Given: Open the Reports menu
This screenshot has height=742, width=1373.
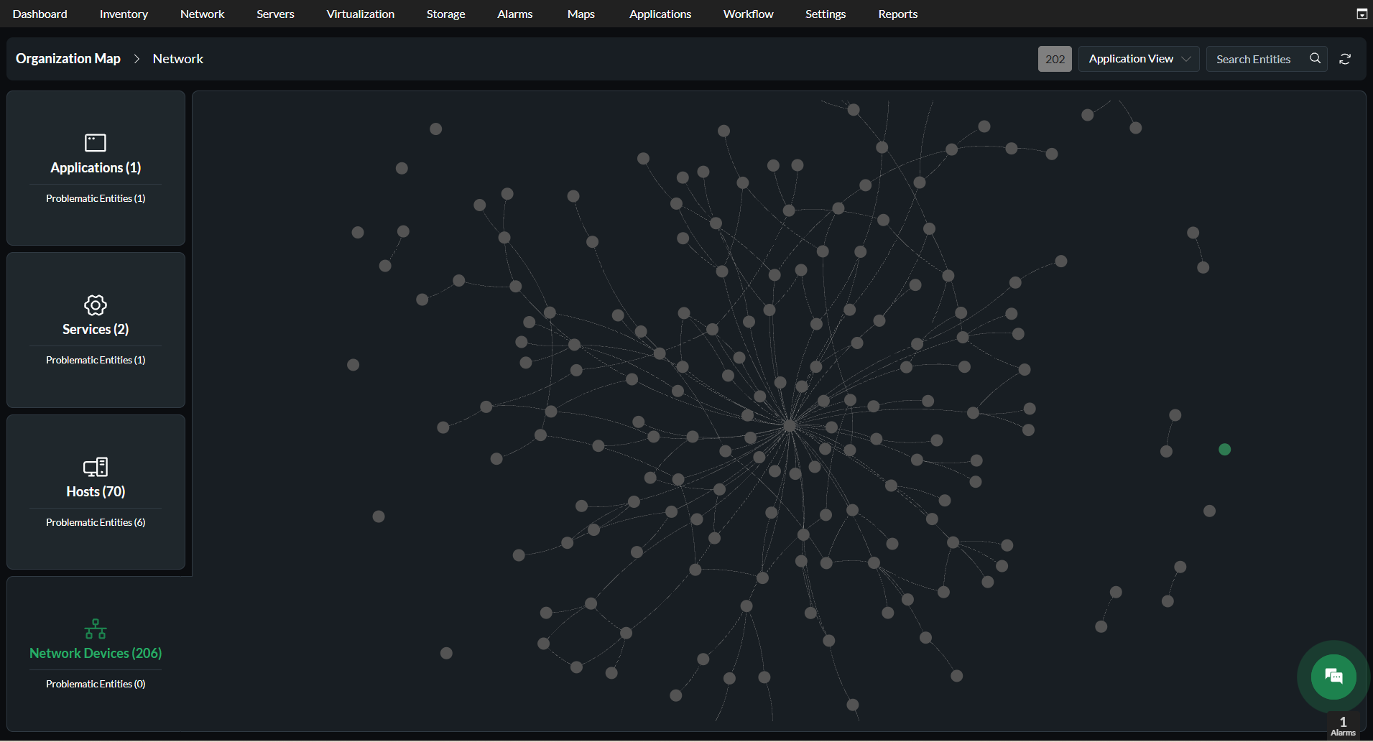Looking at the screenshot, I should (897, 14).
